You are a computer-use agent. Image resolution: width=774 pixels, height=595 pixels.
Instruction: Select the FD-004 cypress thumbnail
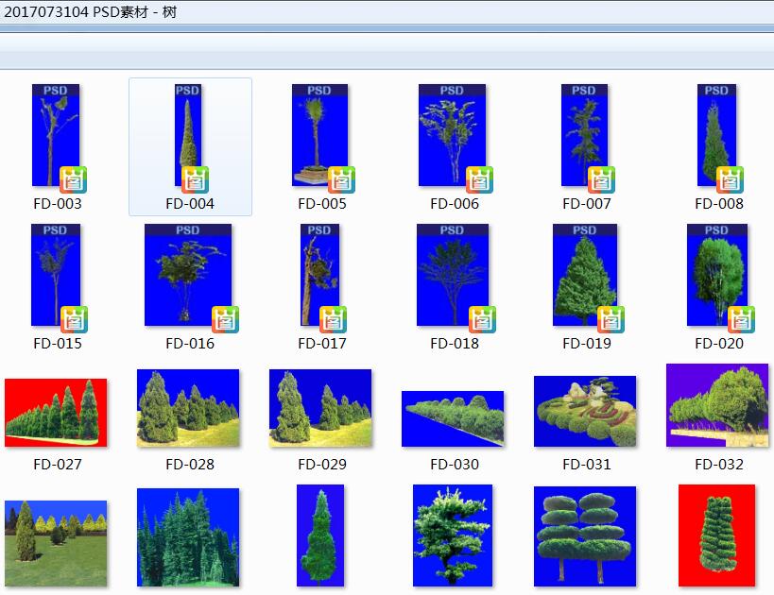click(x=188, y=135)
